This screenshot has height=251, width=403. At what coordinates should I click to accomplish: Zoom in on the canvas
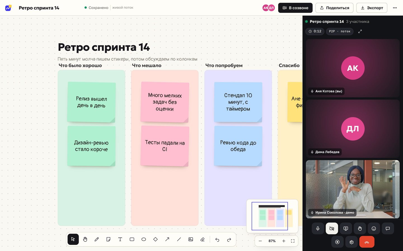[284, 241]
